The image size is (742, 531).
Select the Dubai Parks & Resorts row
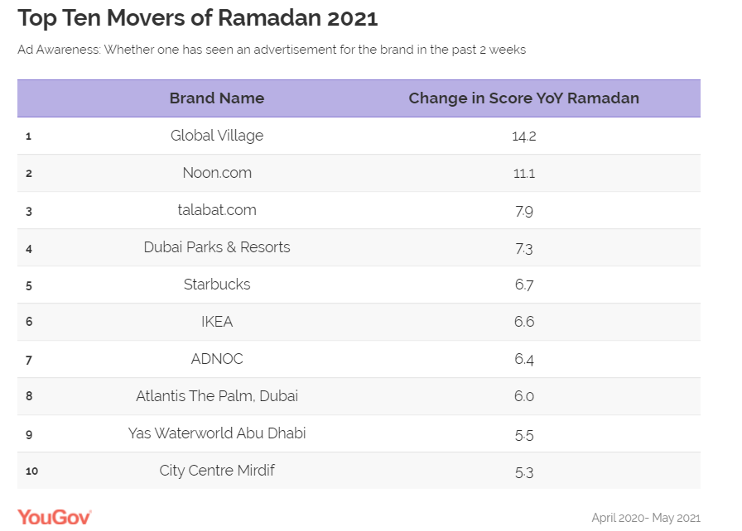[217, 247]
